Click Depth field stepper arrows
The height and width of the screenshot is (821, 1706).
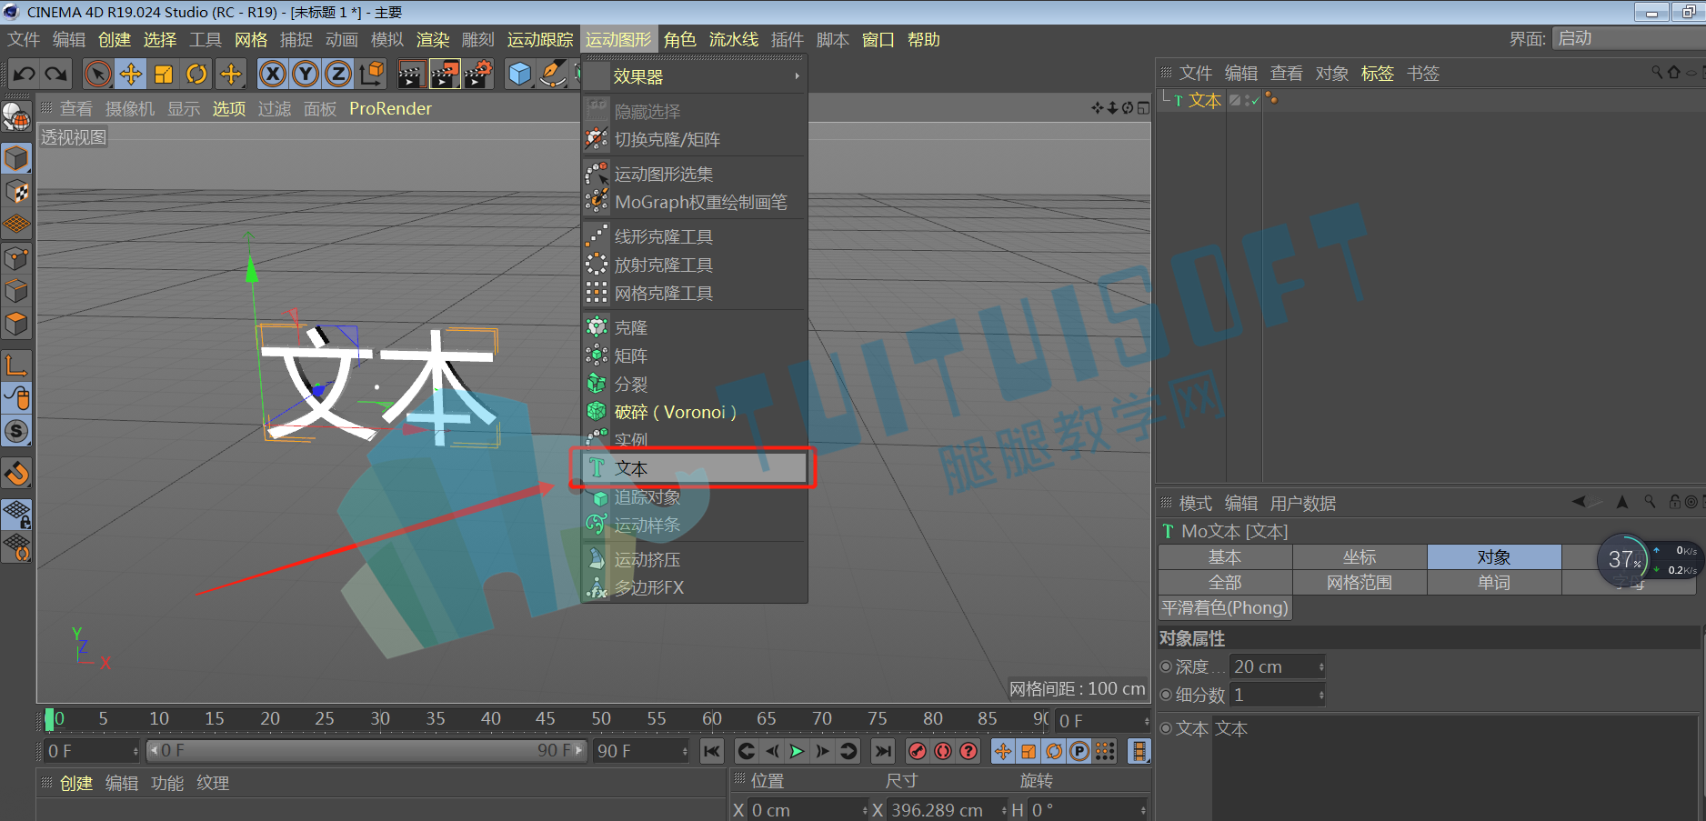tap(1321, 666)
